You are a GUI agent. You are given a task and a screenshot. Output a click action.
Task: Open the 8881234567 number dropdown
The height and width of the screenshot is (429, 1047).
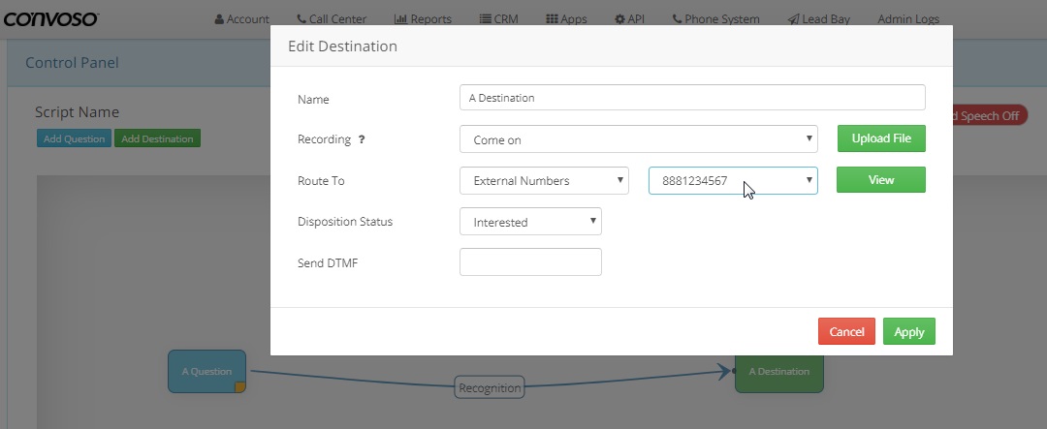pos(732,181)
